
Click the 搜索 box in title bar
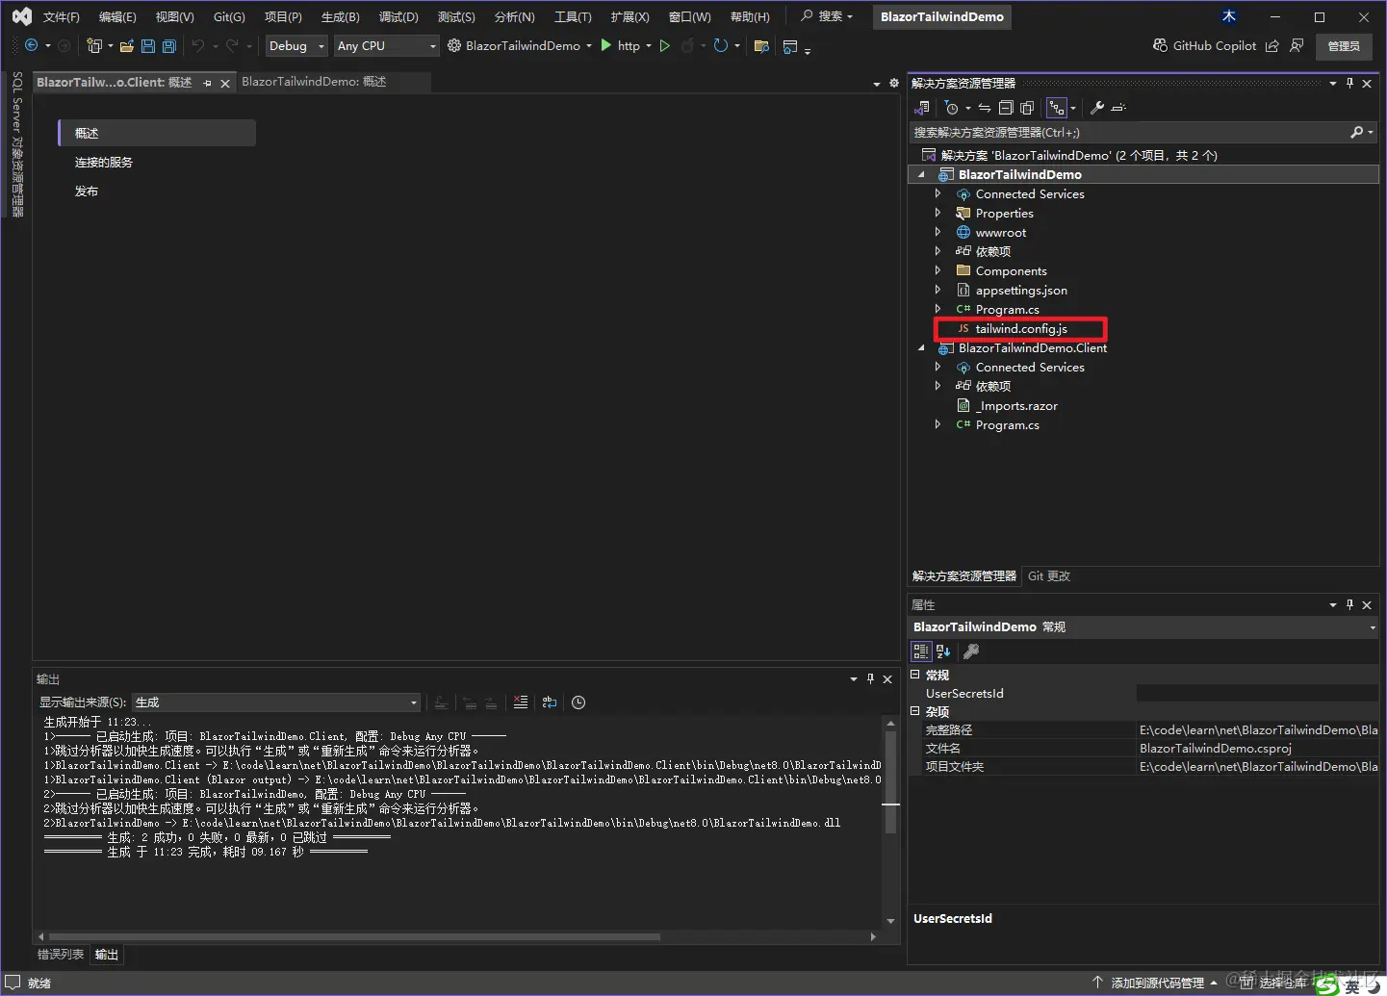(x=827, y=16)
